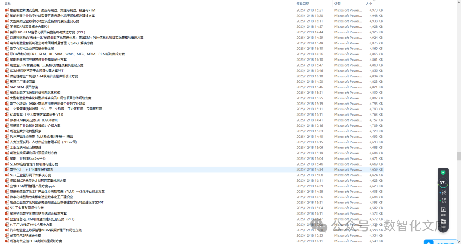461x244 pixels.
Task: Click the 4,928 KB size value
Action: pos(376,26)
